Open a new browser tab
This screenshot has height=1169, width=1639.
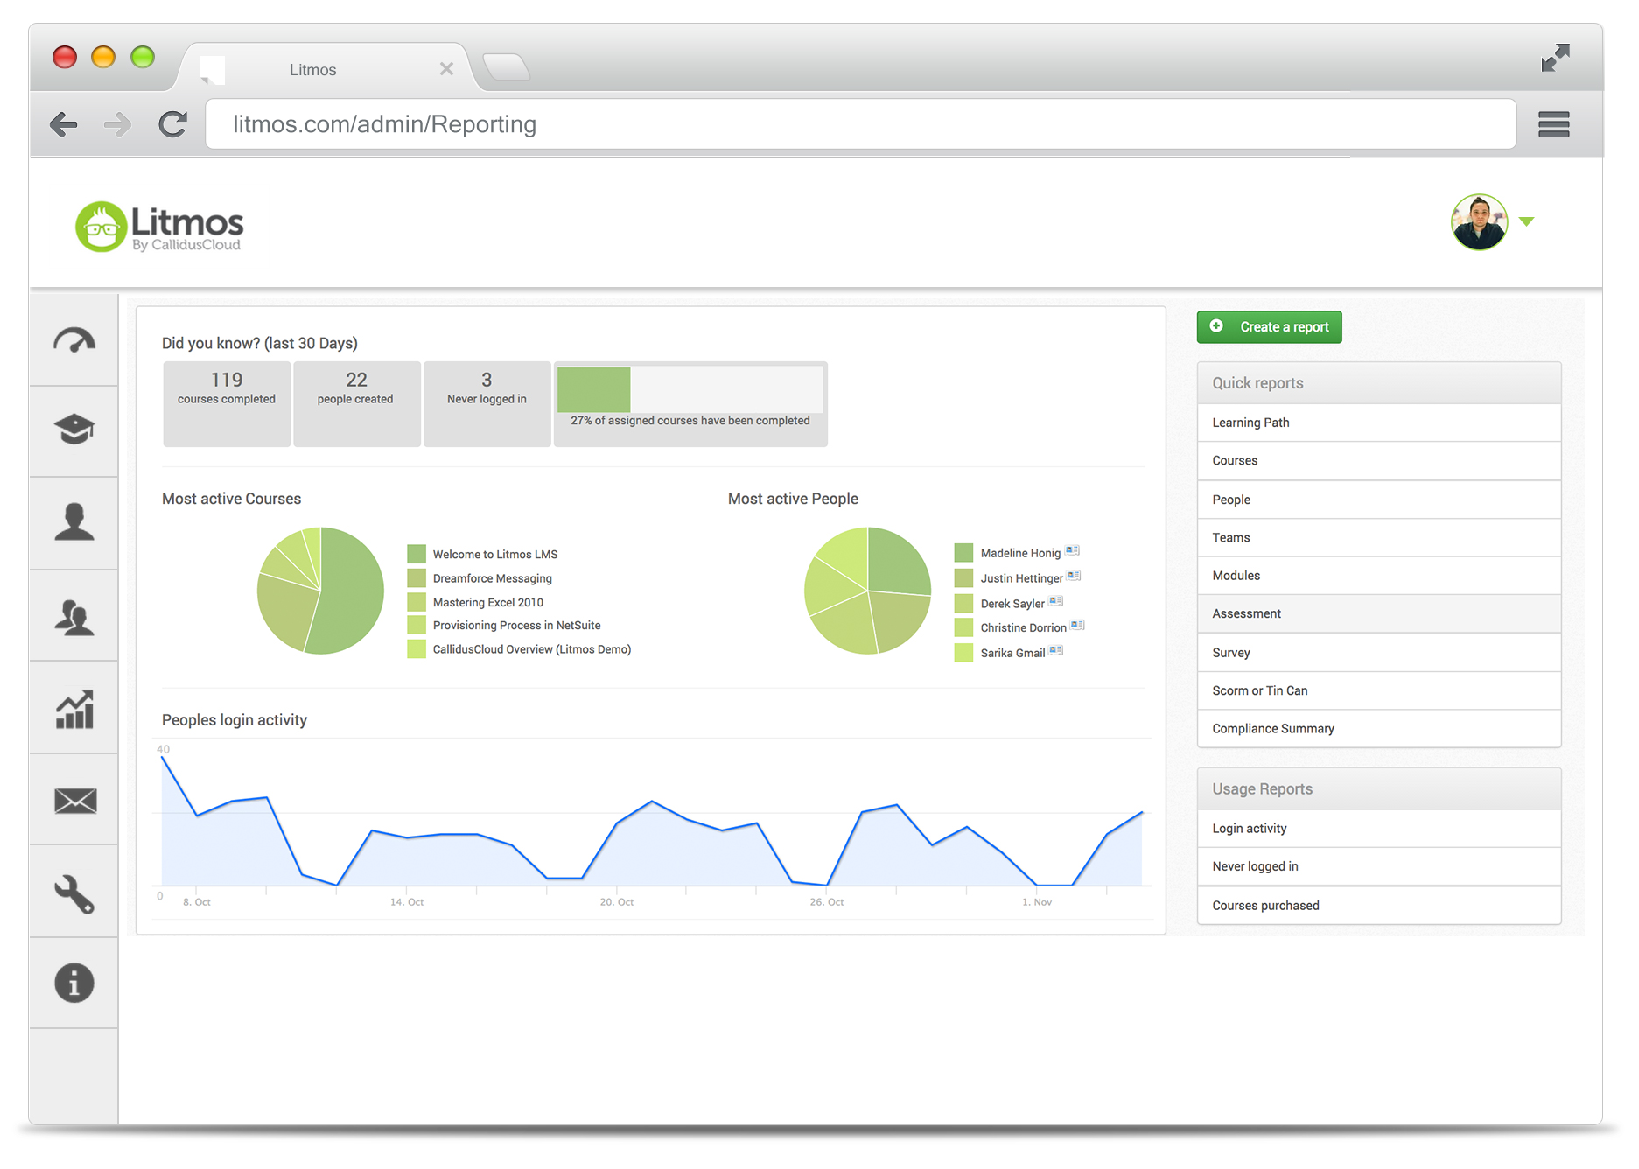pos(506,67)
